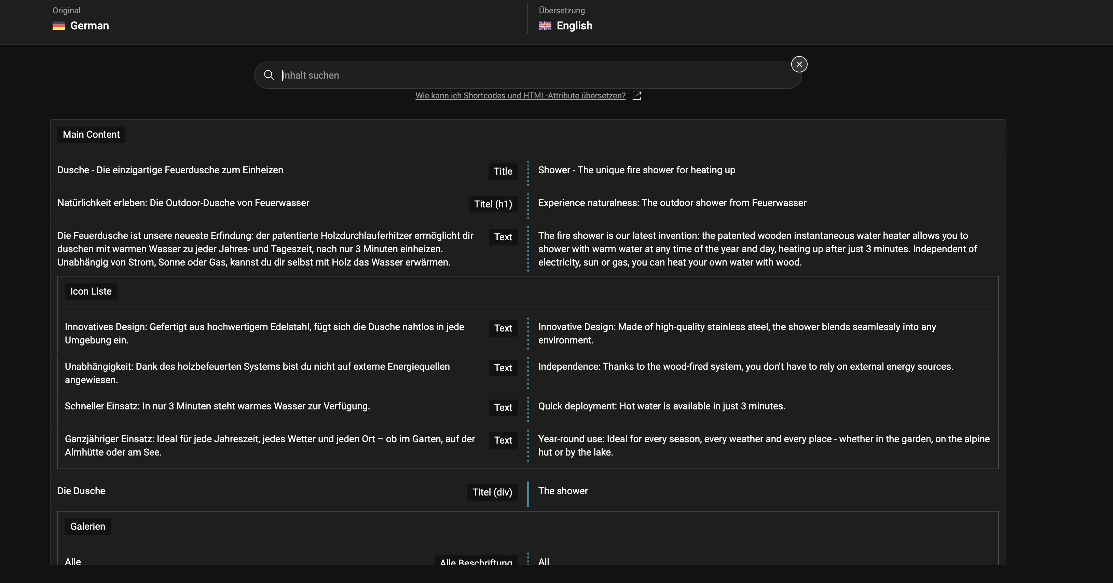Select original 'Natürlichkeit erleben: Die Outdoor-Dusche von Feuerwasser'
The height and width of the screenshot is (583, 1113).
coord(183,203)
